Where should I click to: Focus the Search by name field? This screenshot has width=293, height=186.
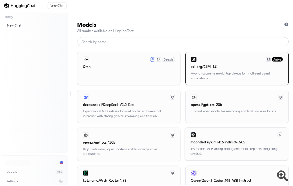[x=183, y=42]
